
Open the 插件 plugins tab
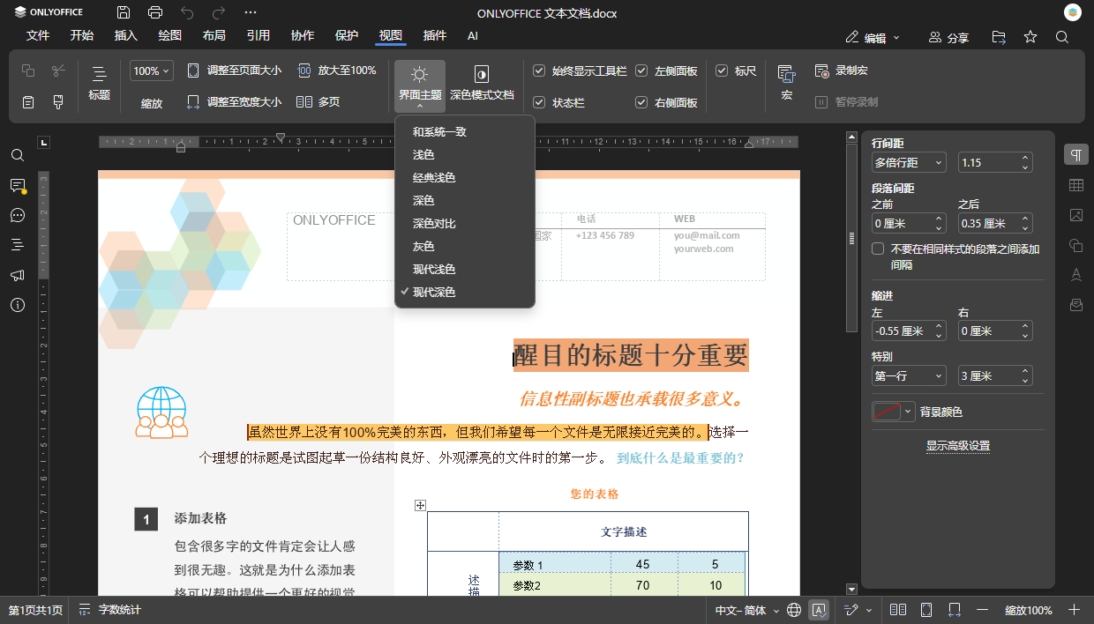[435, 35]
